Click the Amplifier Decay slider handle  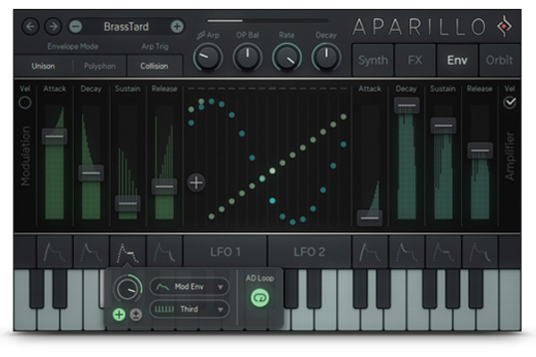tap(406, 105)
